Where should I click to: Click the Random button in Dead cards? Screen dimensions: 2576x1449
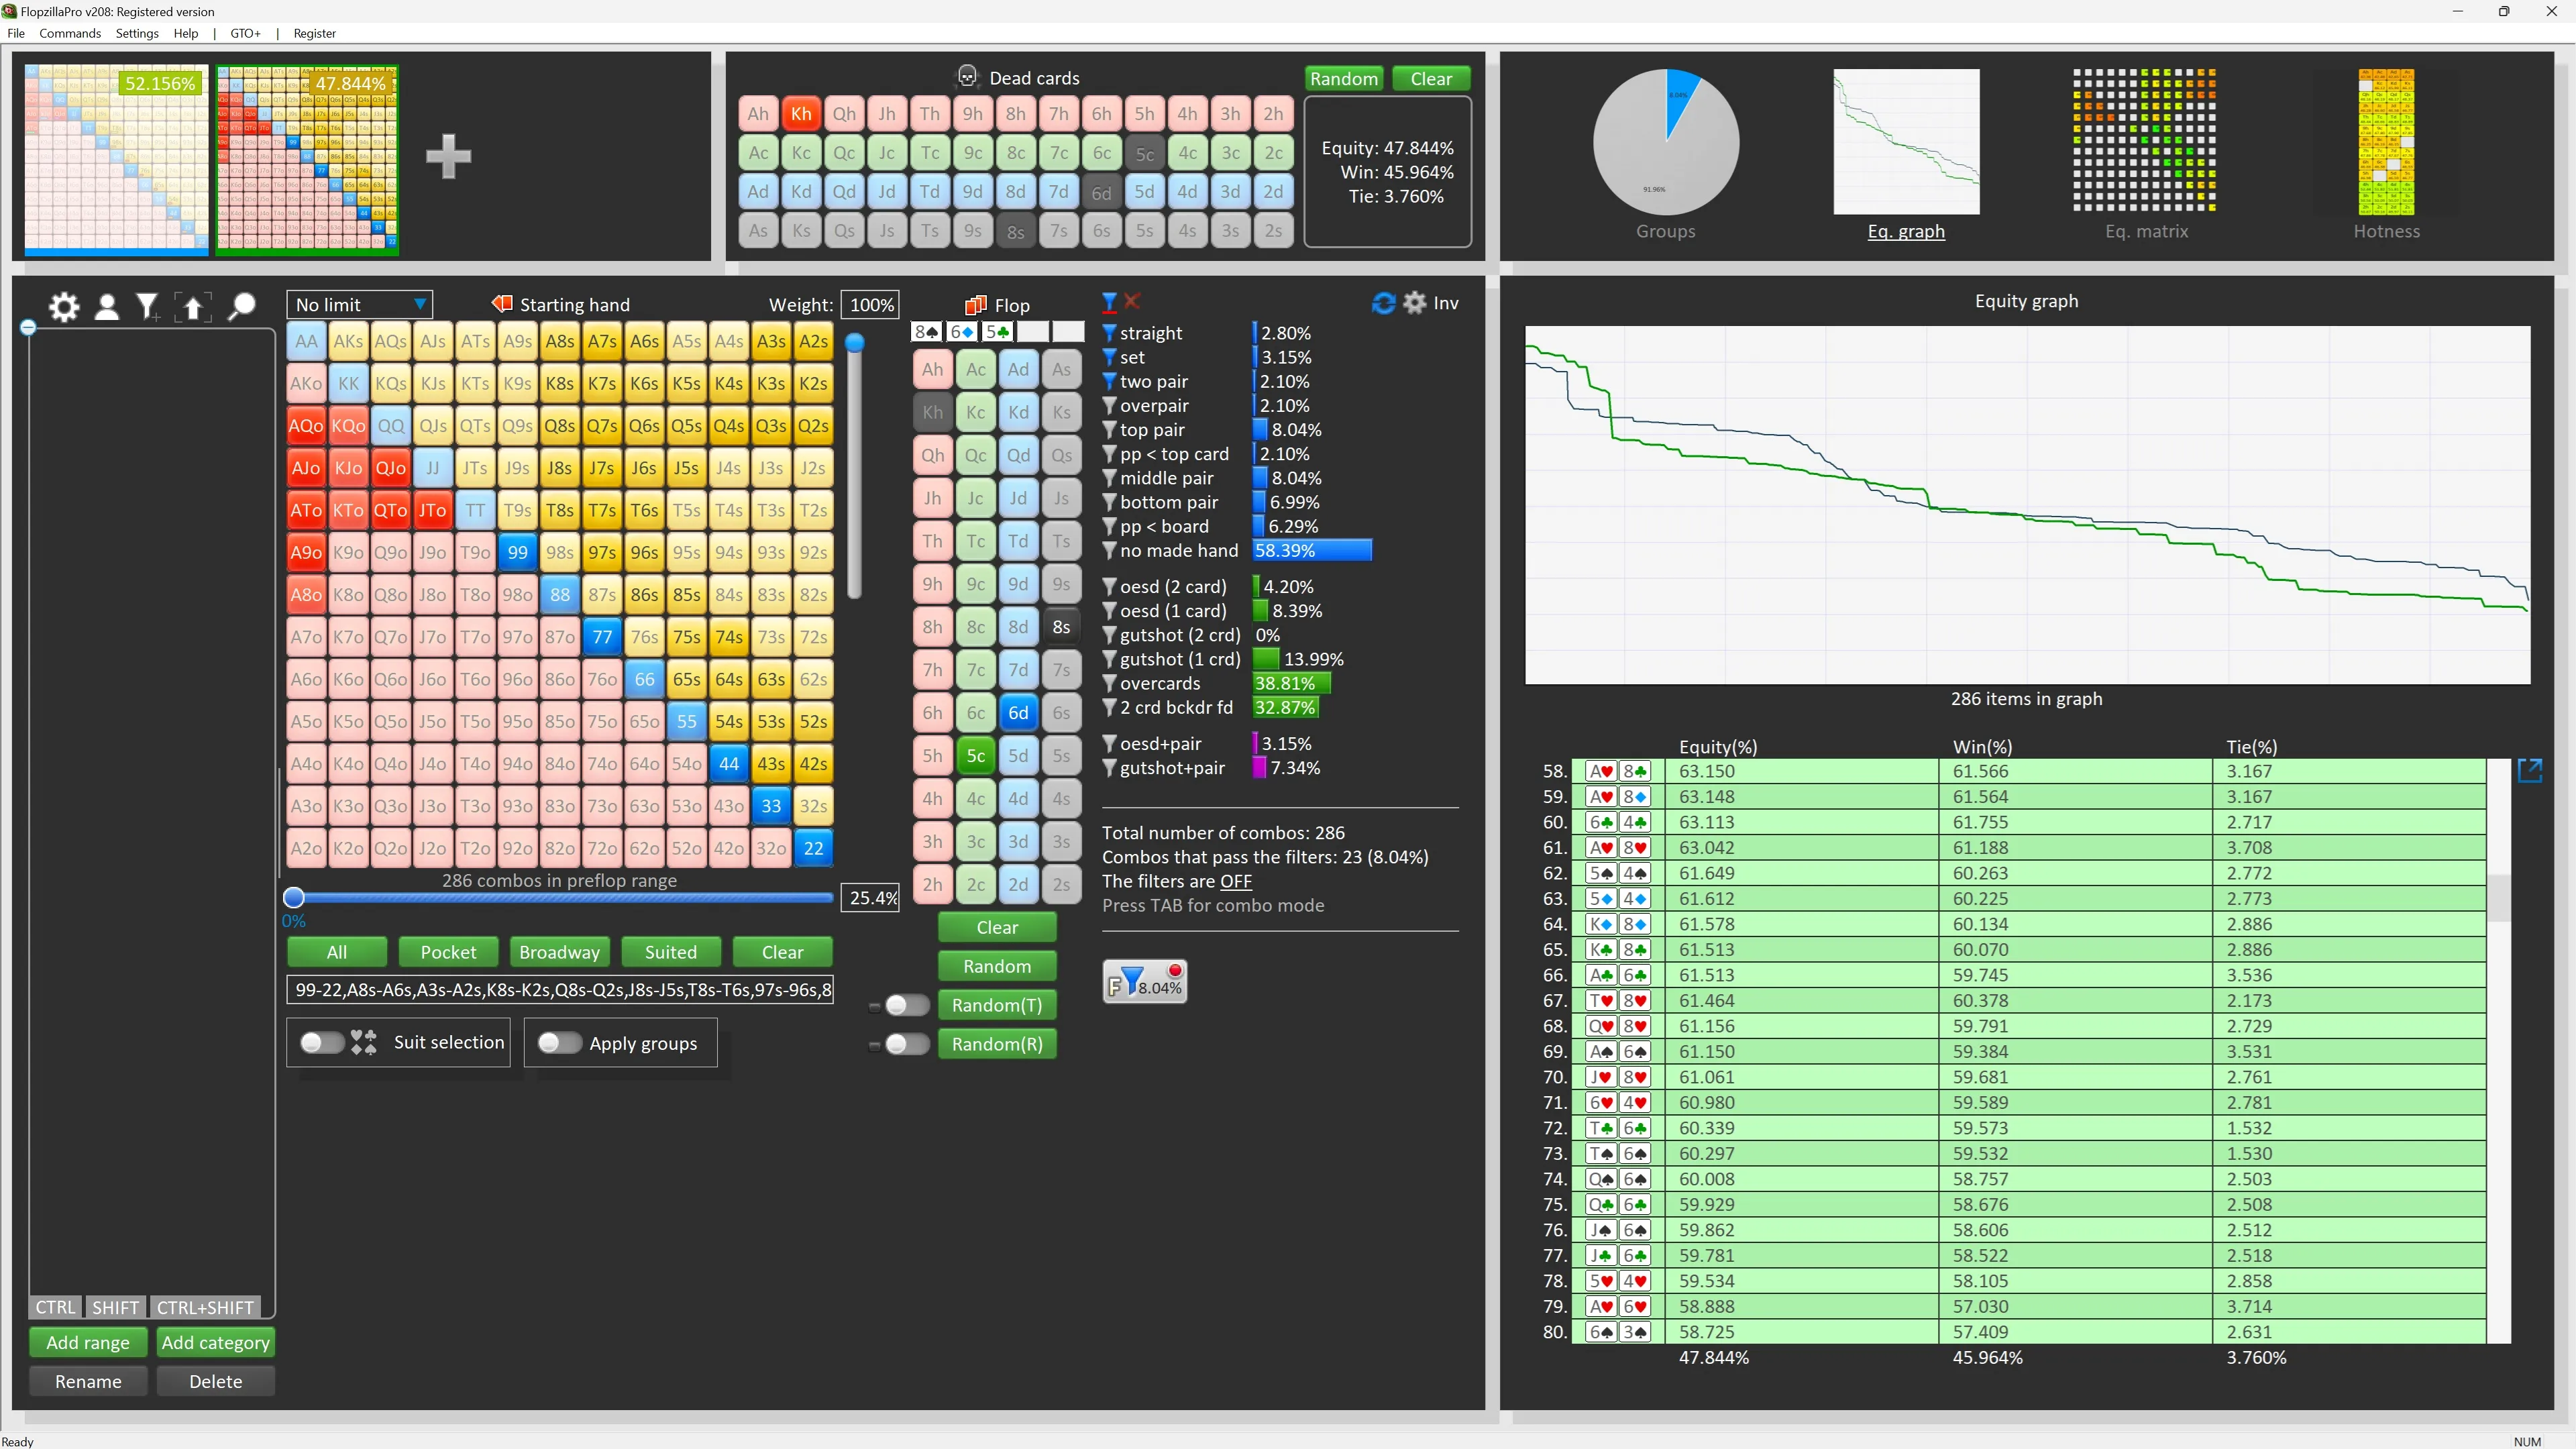(1343, 79)
